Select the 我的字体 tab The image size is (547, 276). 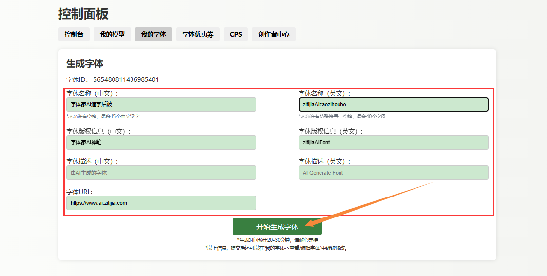tap(153, 34)
